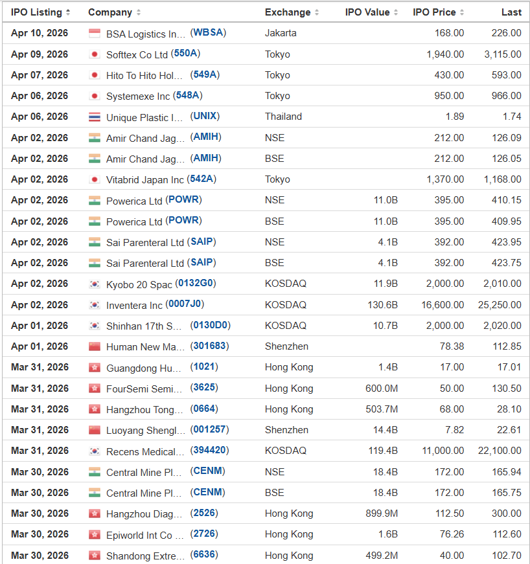Select company name Vitabrid Japan Inc
The width and height of the screenshot is (530, 564).
click(x=145, y=180)
